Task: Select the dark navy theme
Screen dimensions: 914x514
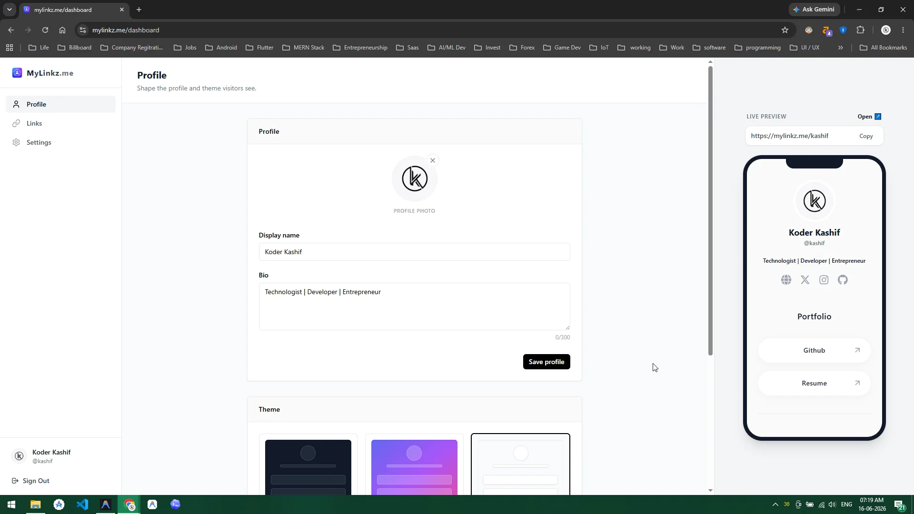Action: click(x=308, y=465)
